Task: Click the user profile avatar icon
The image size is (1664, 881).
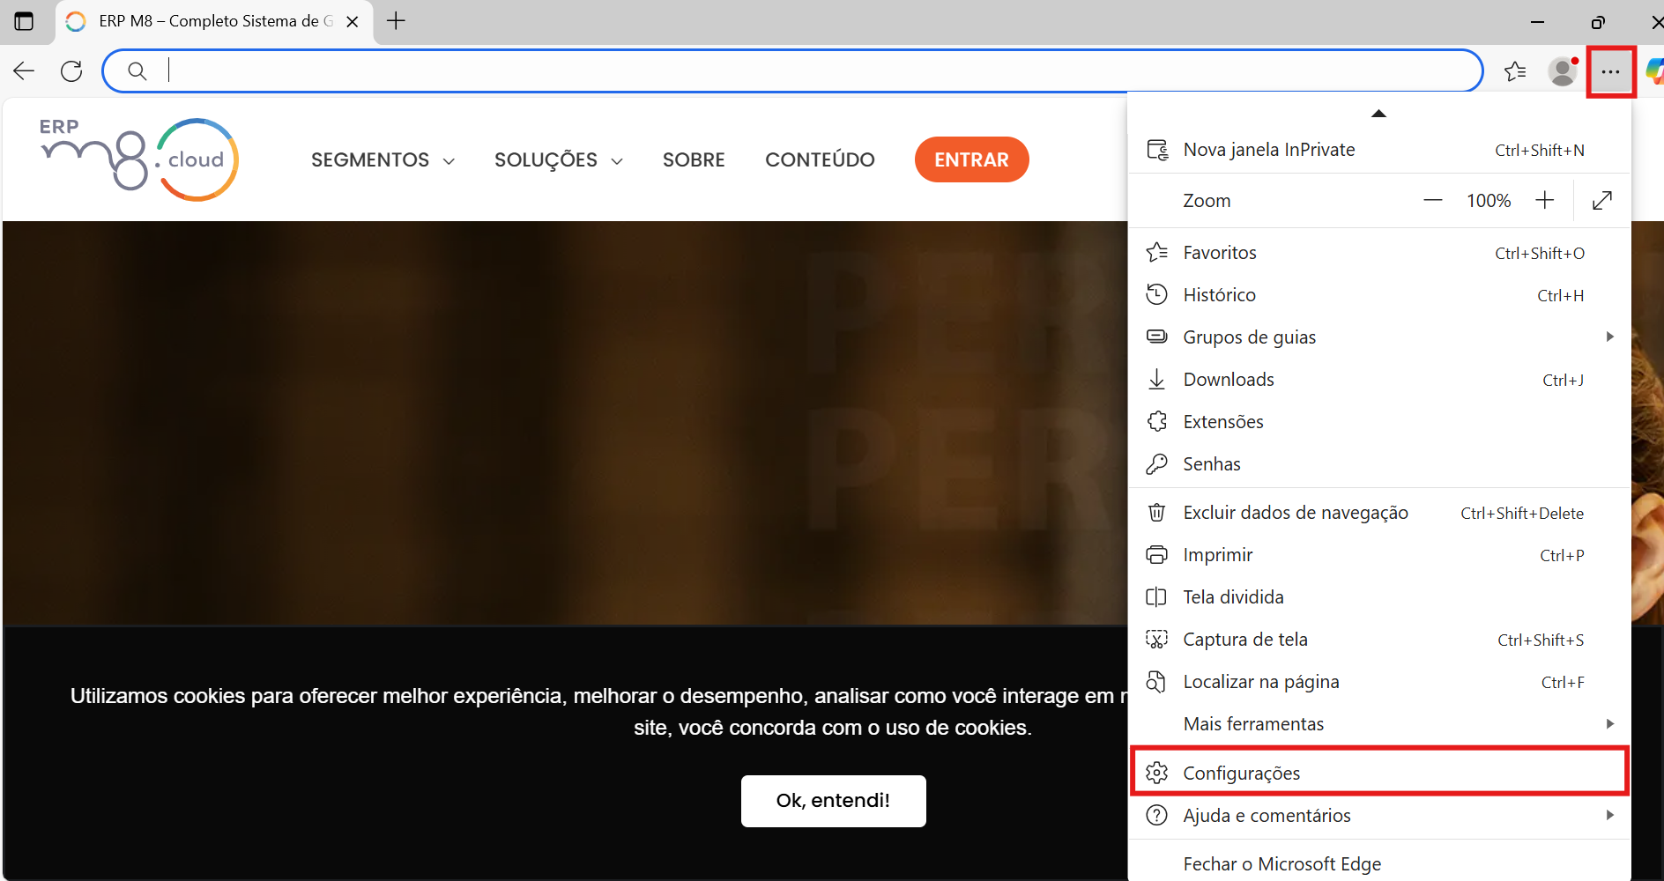Action: (1563, 71)
